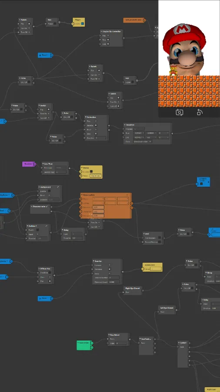
Task: Click the Maximum Count field in Counter node
Action: pos(114,282)
